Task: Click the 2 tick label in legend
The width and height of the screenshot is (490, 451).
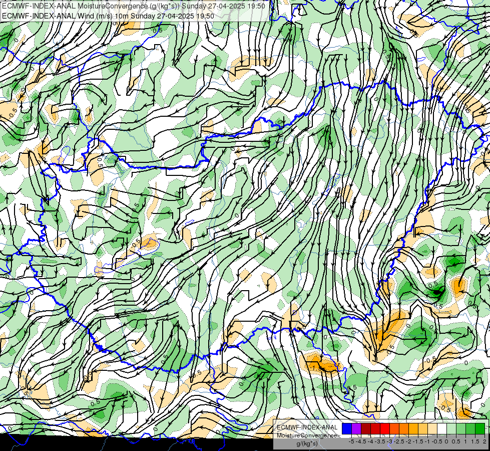Action: pyautogui.click(x=484, y=441)
